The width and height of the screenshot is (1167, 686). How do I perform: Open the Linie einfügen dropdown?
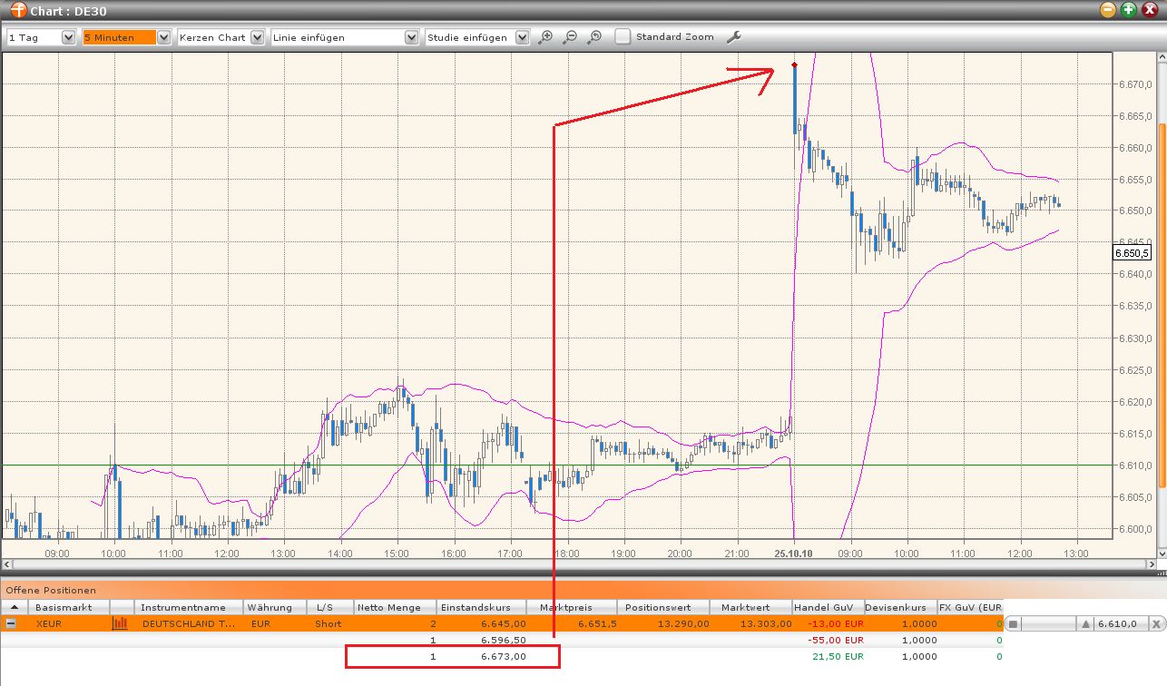pyautogui.click(x=344, y=37)
